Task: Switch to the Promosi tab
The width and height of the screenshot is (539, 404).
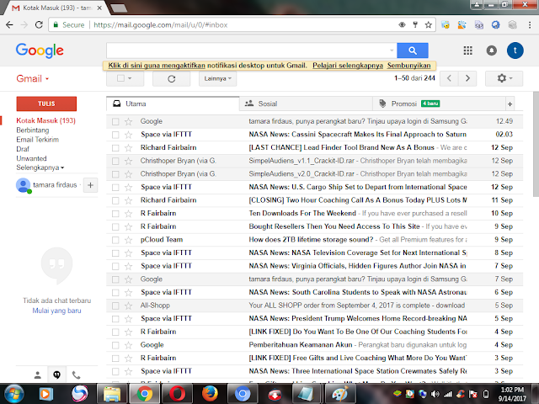Action: (439, 104)
